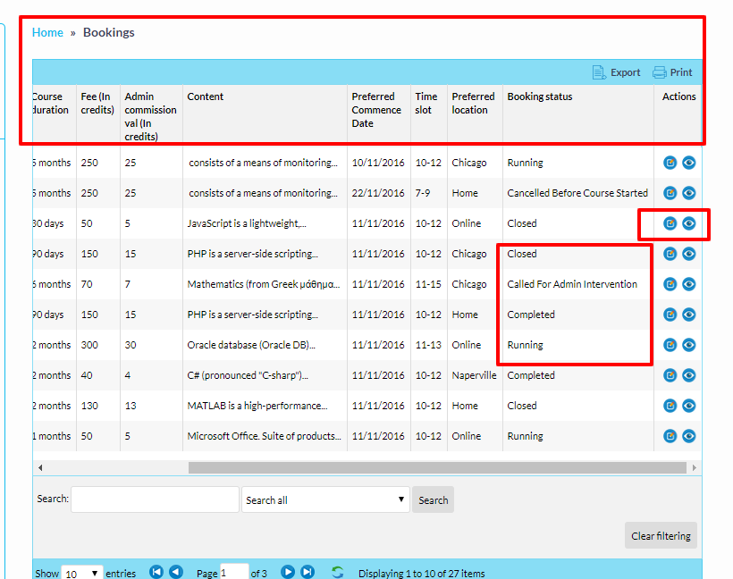Open the Show entries count dropdown

coord(82,573)
